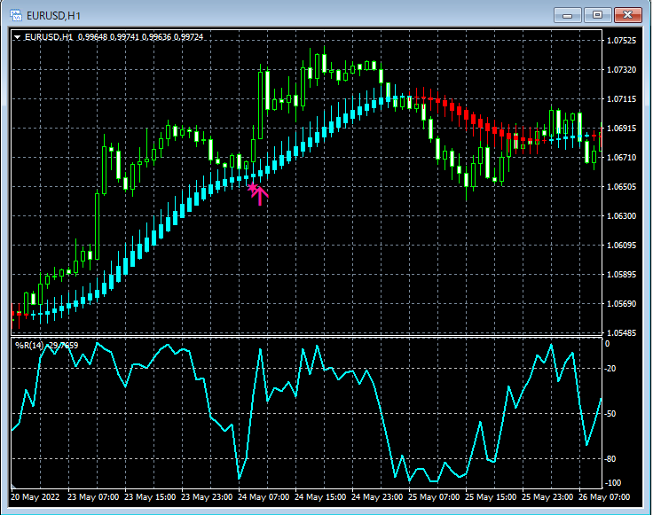Click the EURUSD,H1 chart window icon
The width and height of the screenshot is (653, 515).
click(16, 15)
